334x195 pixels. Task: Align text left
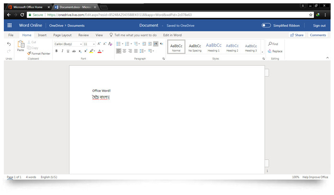(119, 51)
